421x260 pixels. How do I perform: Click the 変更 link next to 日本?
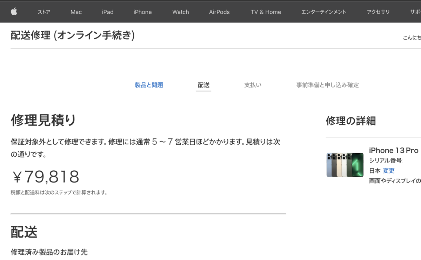(389, 171)
